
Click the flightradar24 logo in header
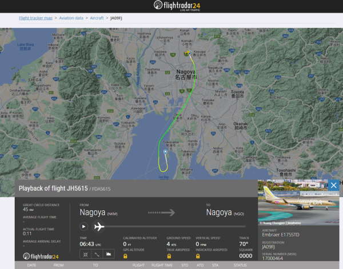click(177, 6)
